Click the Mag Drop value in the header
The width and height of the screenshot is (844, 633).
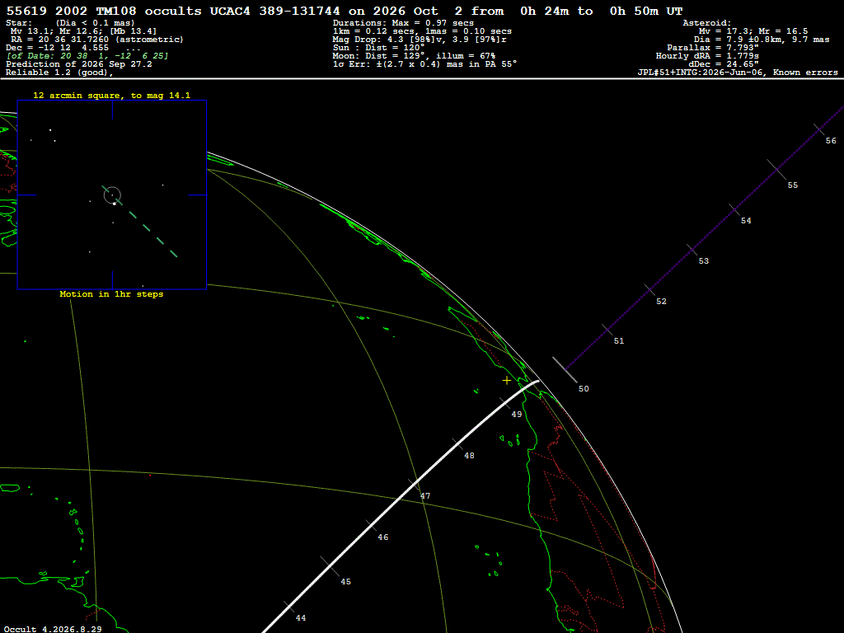tap(420, 40)
